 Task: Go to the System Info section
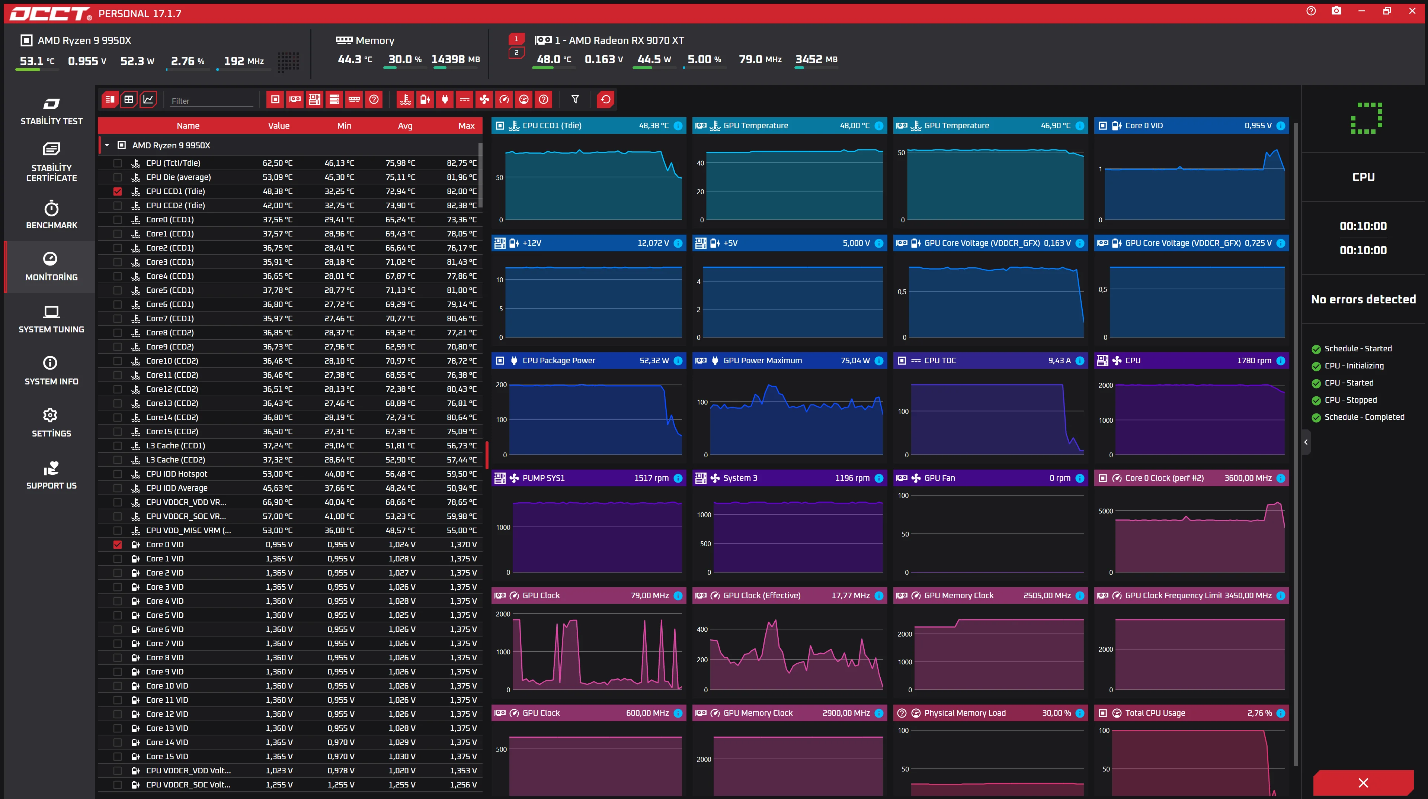(x=52, y=371)
